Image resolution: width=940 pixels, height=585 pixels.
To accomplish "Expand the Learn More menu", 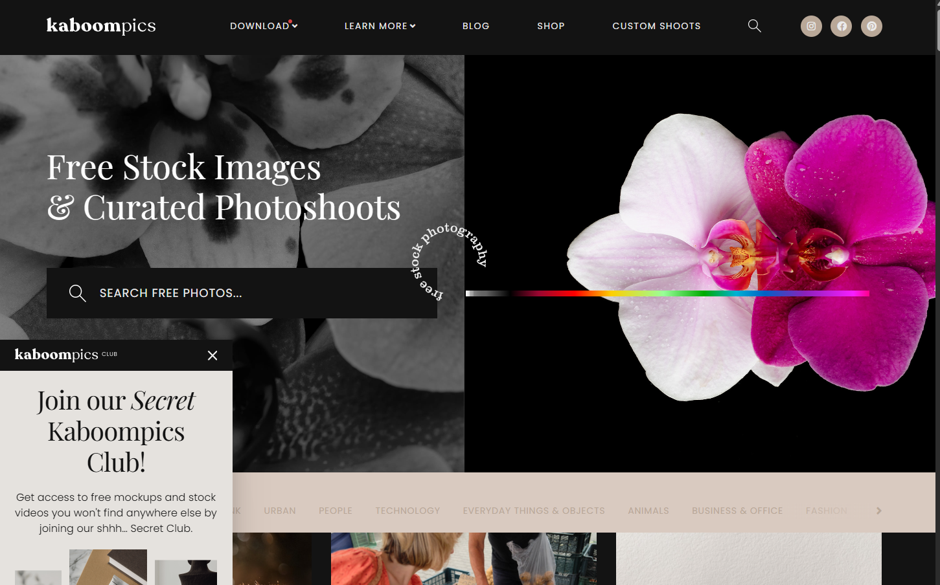I will click(x=380, y=26).
